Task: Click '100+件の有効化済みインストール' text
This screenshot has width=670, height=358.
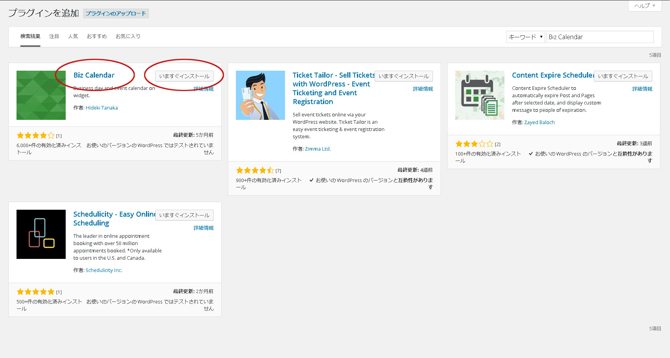Action: [x=488, y=157]
